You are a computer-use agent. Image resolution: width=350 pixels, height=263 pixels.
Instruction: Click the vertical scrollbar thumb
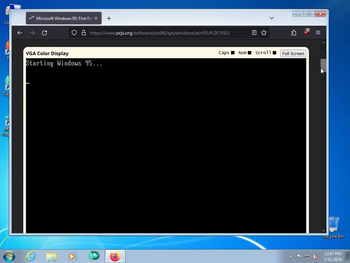(323, 65)
